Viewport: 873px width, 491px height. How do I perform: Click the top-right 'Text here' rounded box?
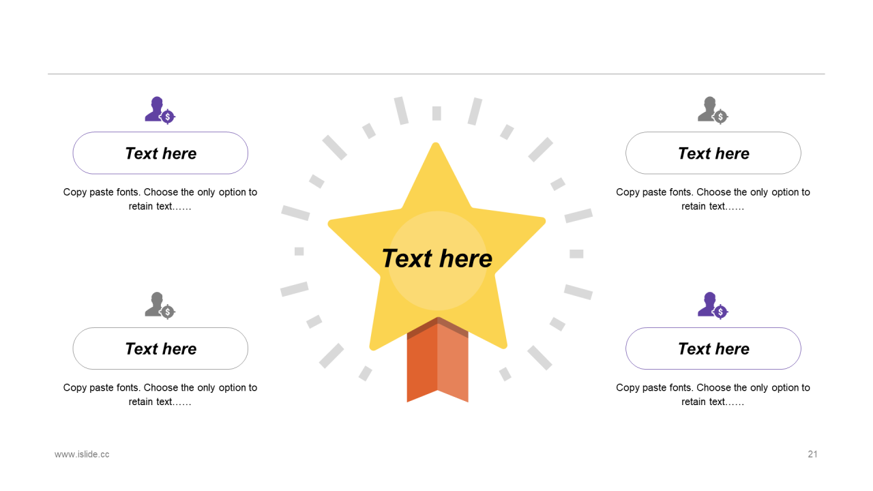(713, 153)
